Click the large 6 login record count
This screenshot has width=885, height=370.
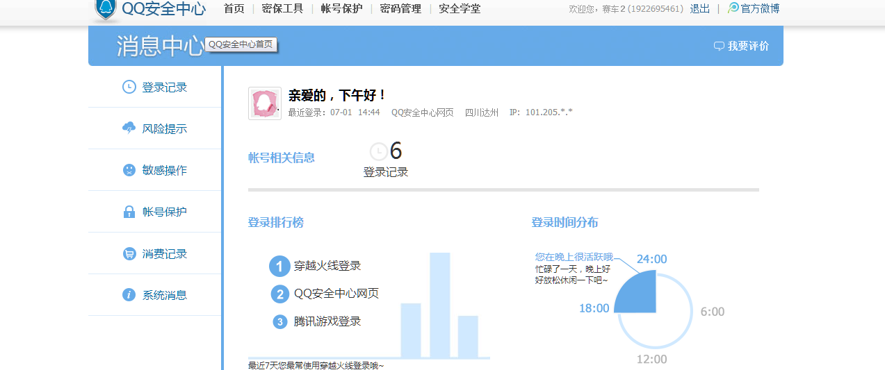click(x=396, y=151)
